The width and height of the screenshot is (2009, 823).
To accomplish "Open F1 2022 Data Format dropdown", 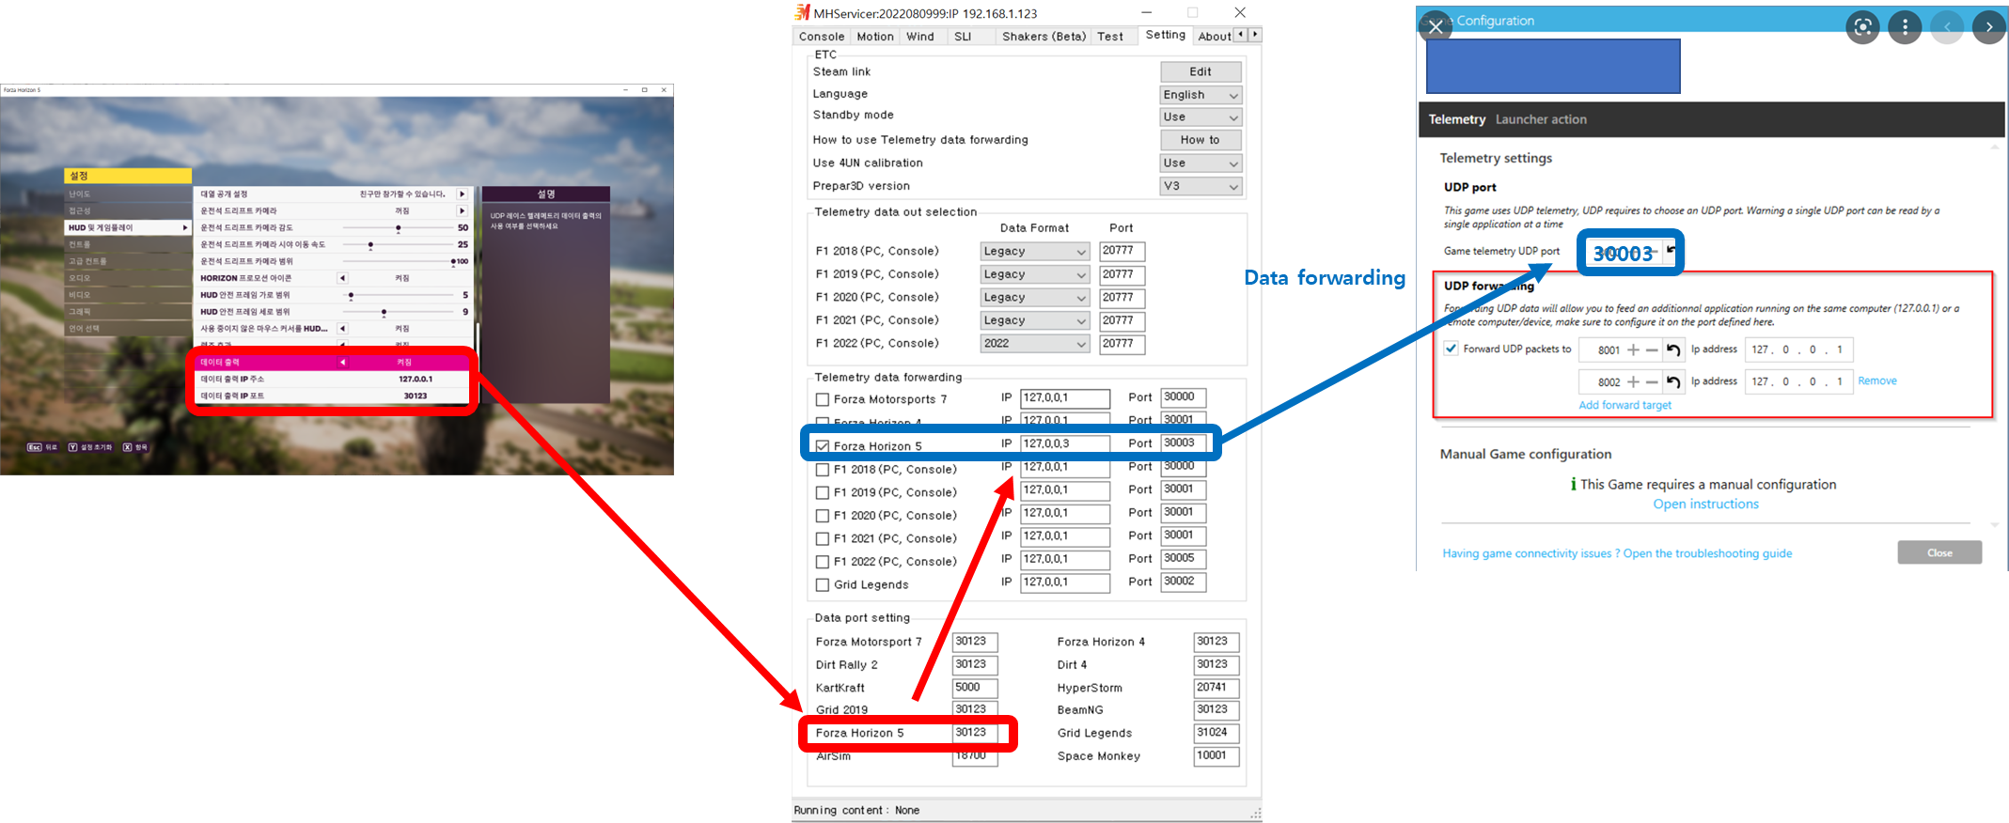I will tap(1034, 344).
